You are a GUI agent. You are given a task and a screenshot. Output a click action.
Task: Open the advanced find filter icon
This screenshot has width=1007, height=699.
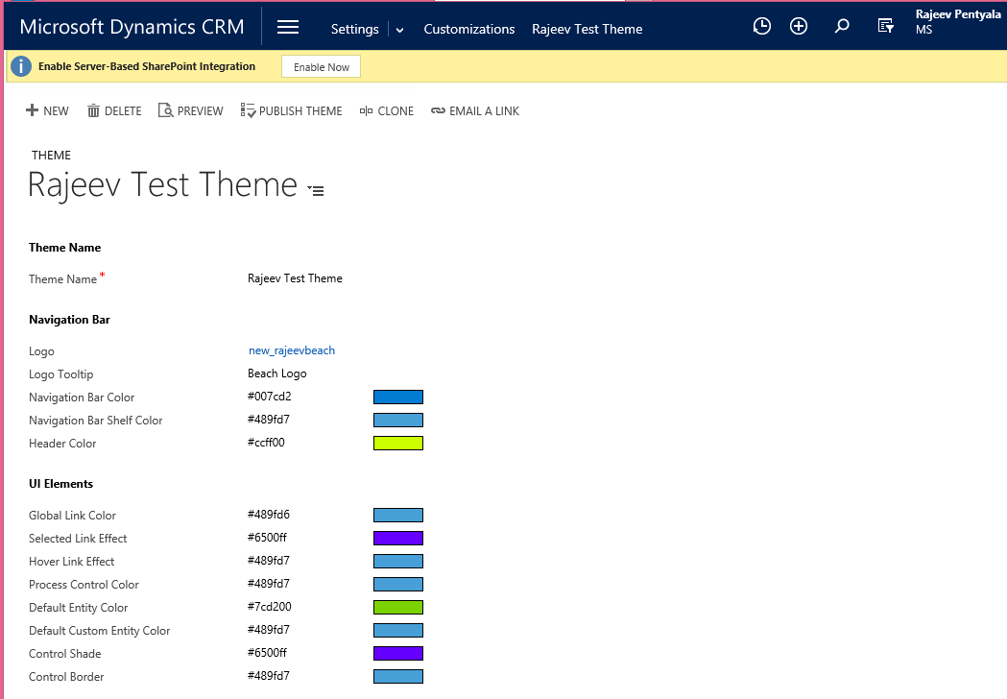coord(886,27)
